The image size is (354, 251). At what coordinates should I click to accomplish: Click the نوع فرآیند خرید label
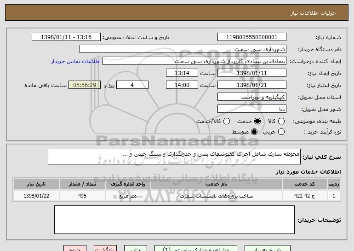coord(323,132)
